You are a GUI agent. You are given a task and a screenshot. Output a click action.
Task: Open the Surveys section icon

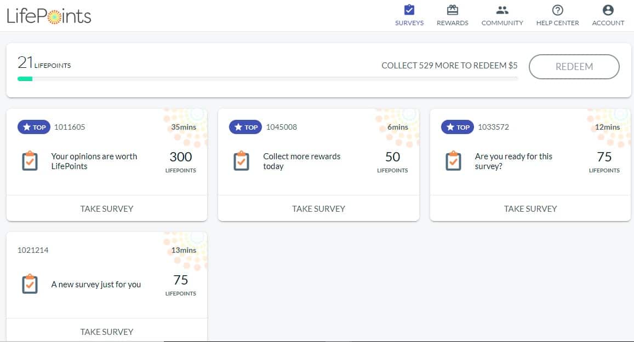pos(409,9)
